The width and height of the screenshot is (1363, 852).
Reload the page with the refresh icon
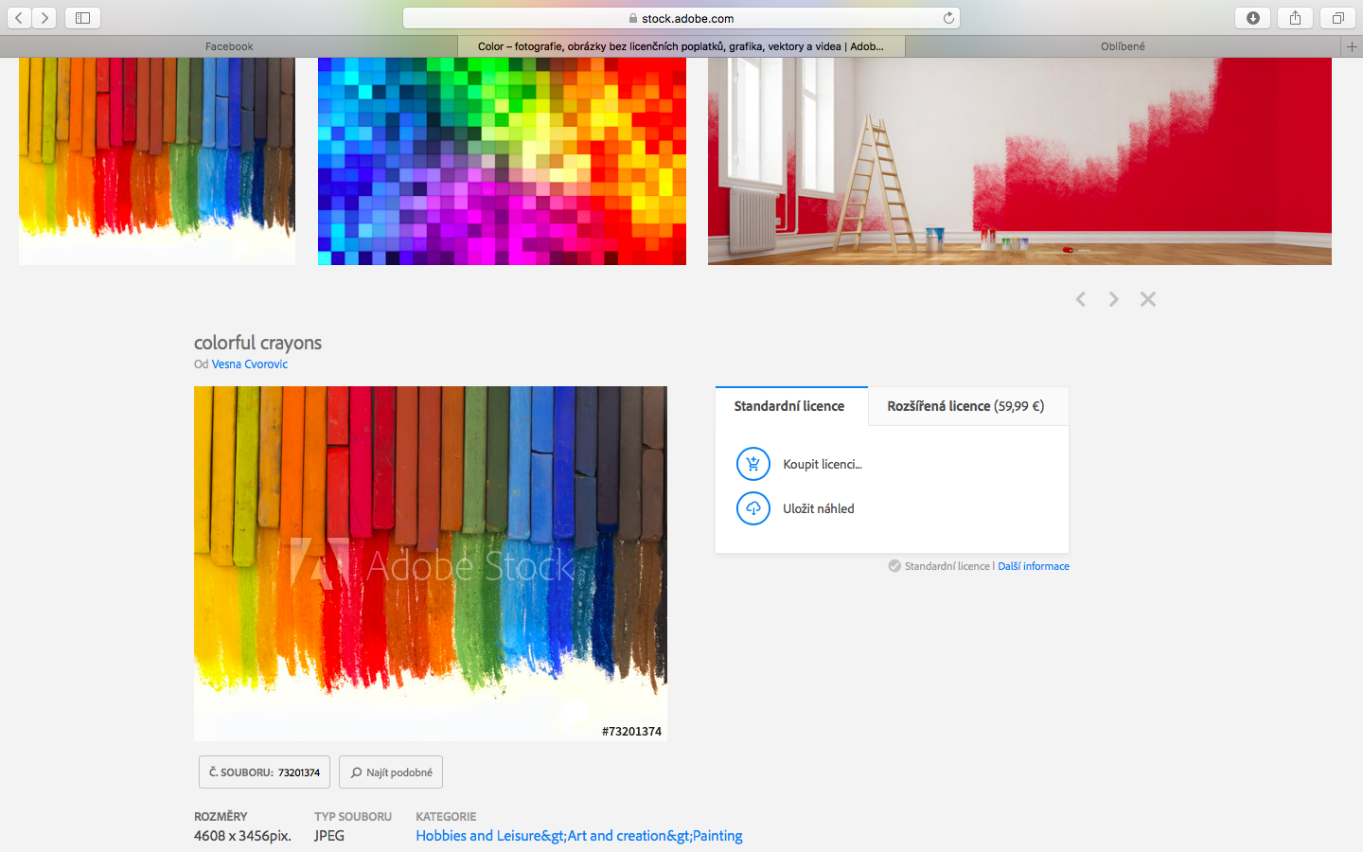tap(948, 18)
